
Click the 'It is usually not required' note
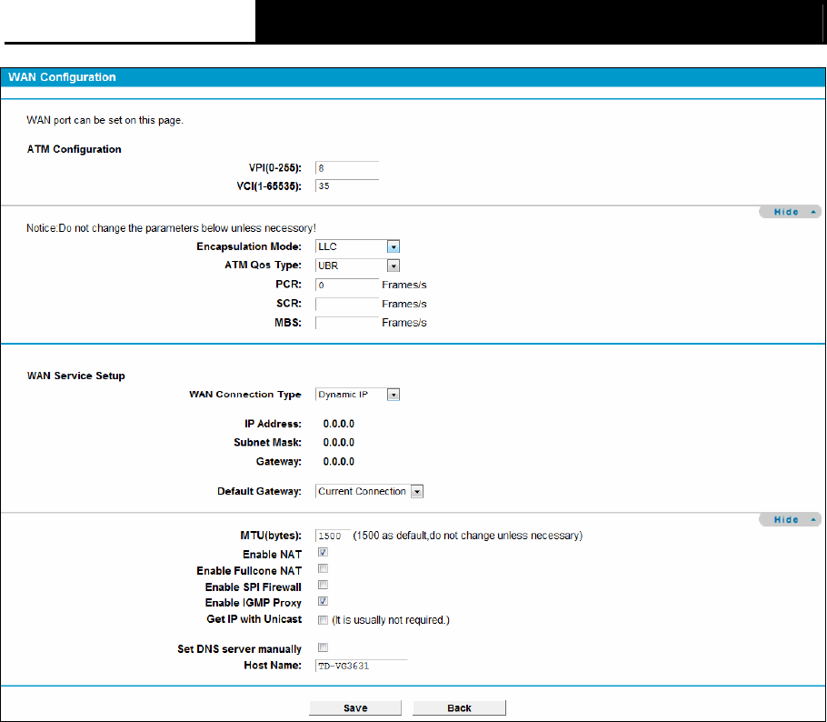[391, 620]
